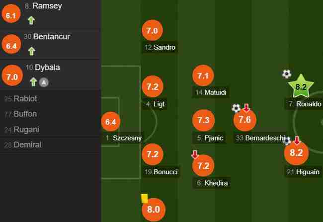Click the yellow card icon

(x=145, y=199)
